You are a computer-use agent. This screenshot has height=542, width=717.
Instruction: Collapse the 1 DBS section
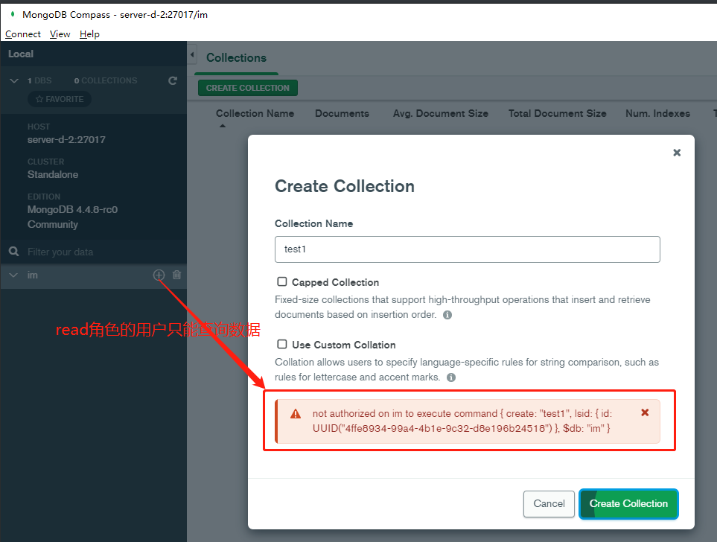click(x=13, y=80)
